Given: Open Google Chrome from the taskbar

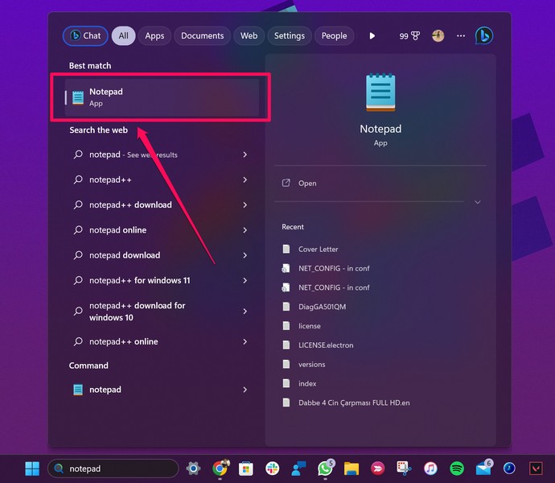Looking at the screenshot, I should coord(220,468).
